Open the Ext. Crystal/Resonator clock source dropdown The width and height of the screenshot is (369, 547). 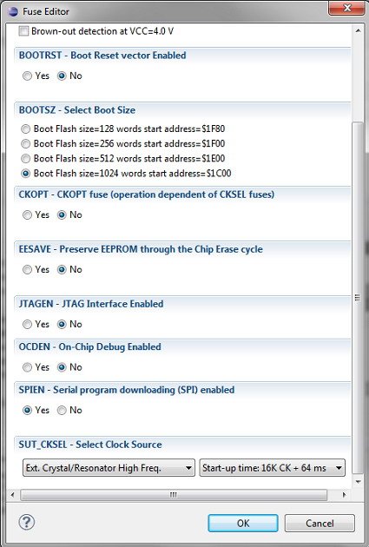(x=109, y=468)
